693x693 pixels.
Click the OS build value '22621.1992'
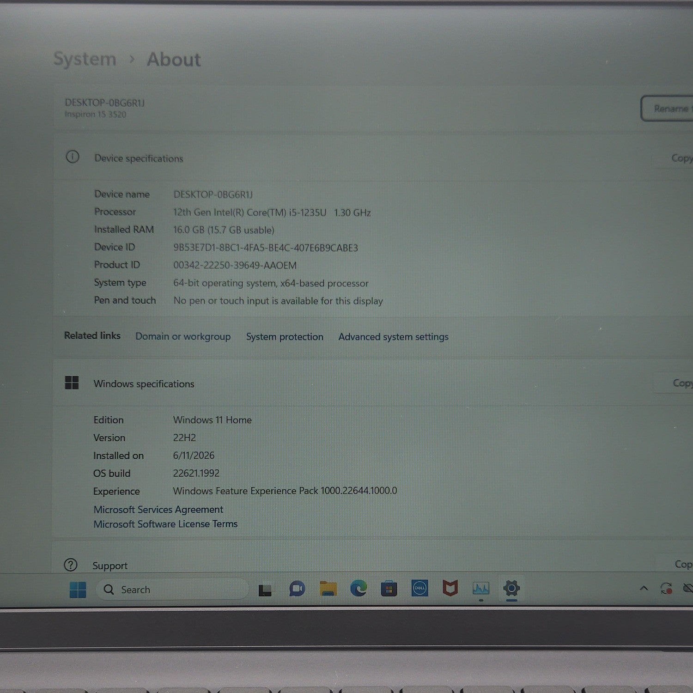[x=196, y=473]
